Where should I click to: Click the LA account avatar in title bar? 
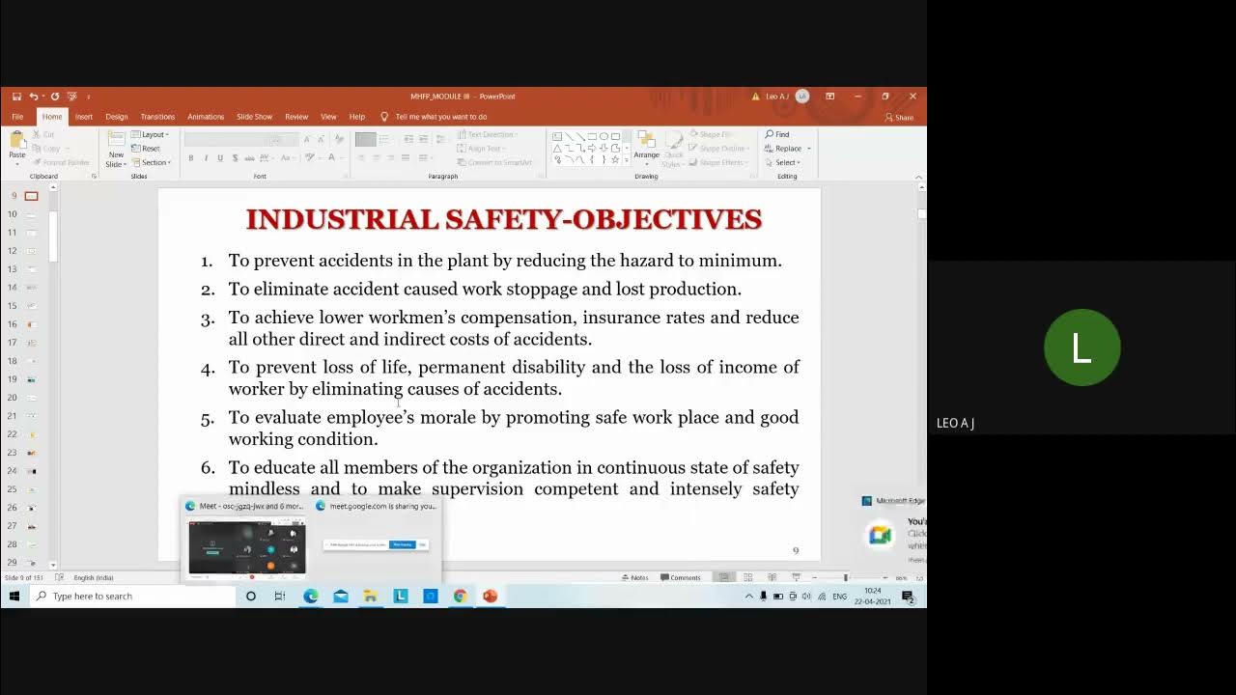[802, 97]
